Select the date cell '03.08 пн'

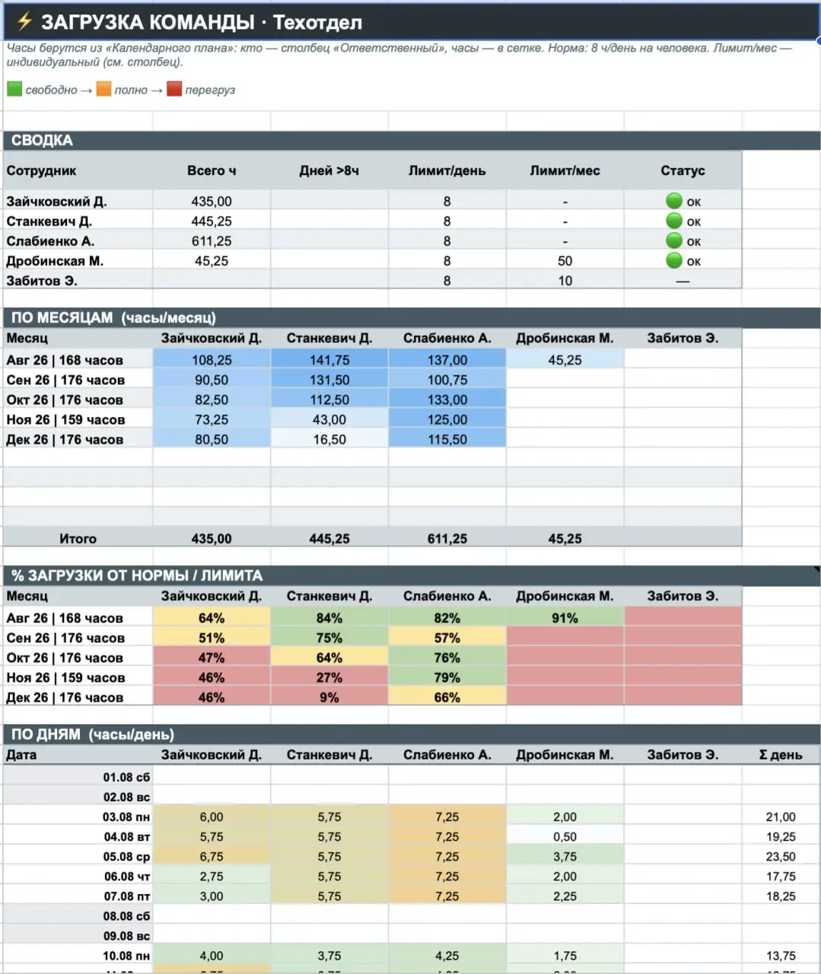(78, 816)
